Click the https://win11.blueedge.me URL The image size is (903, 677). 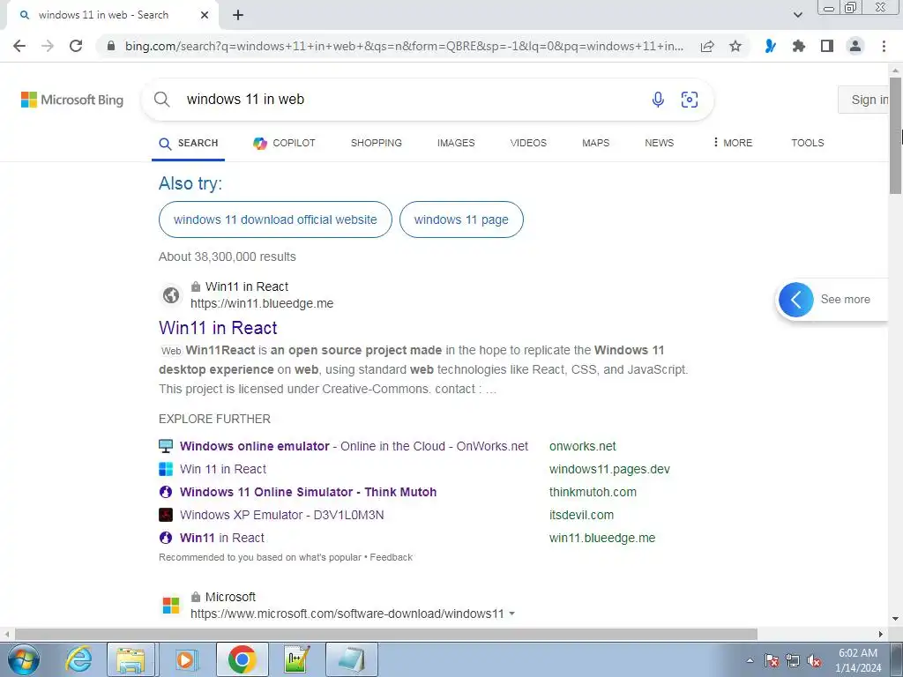pyautogui.click(x=262, y=303)
